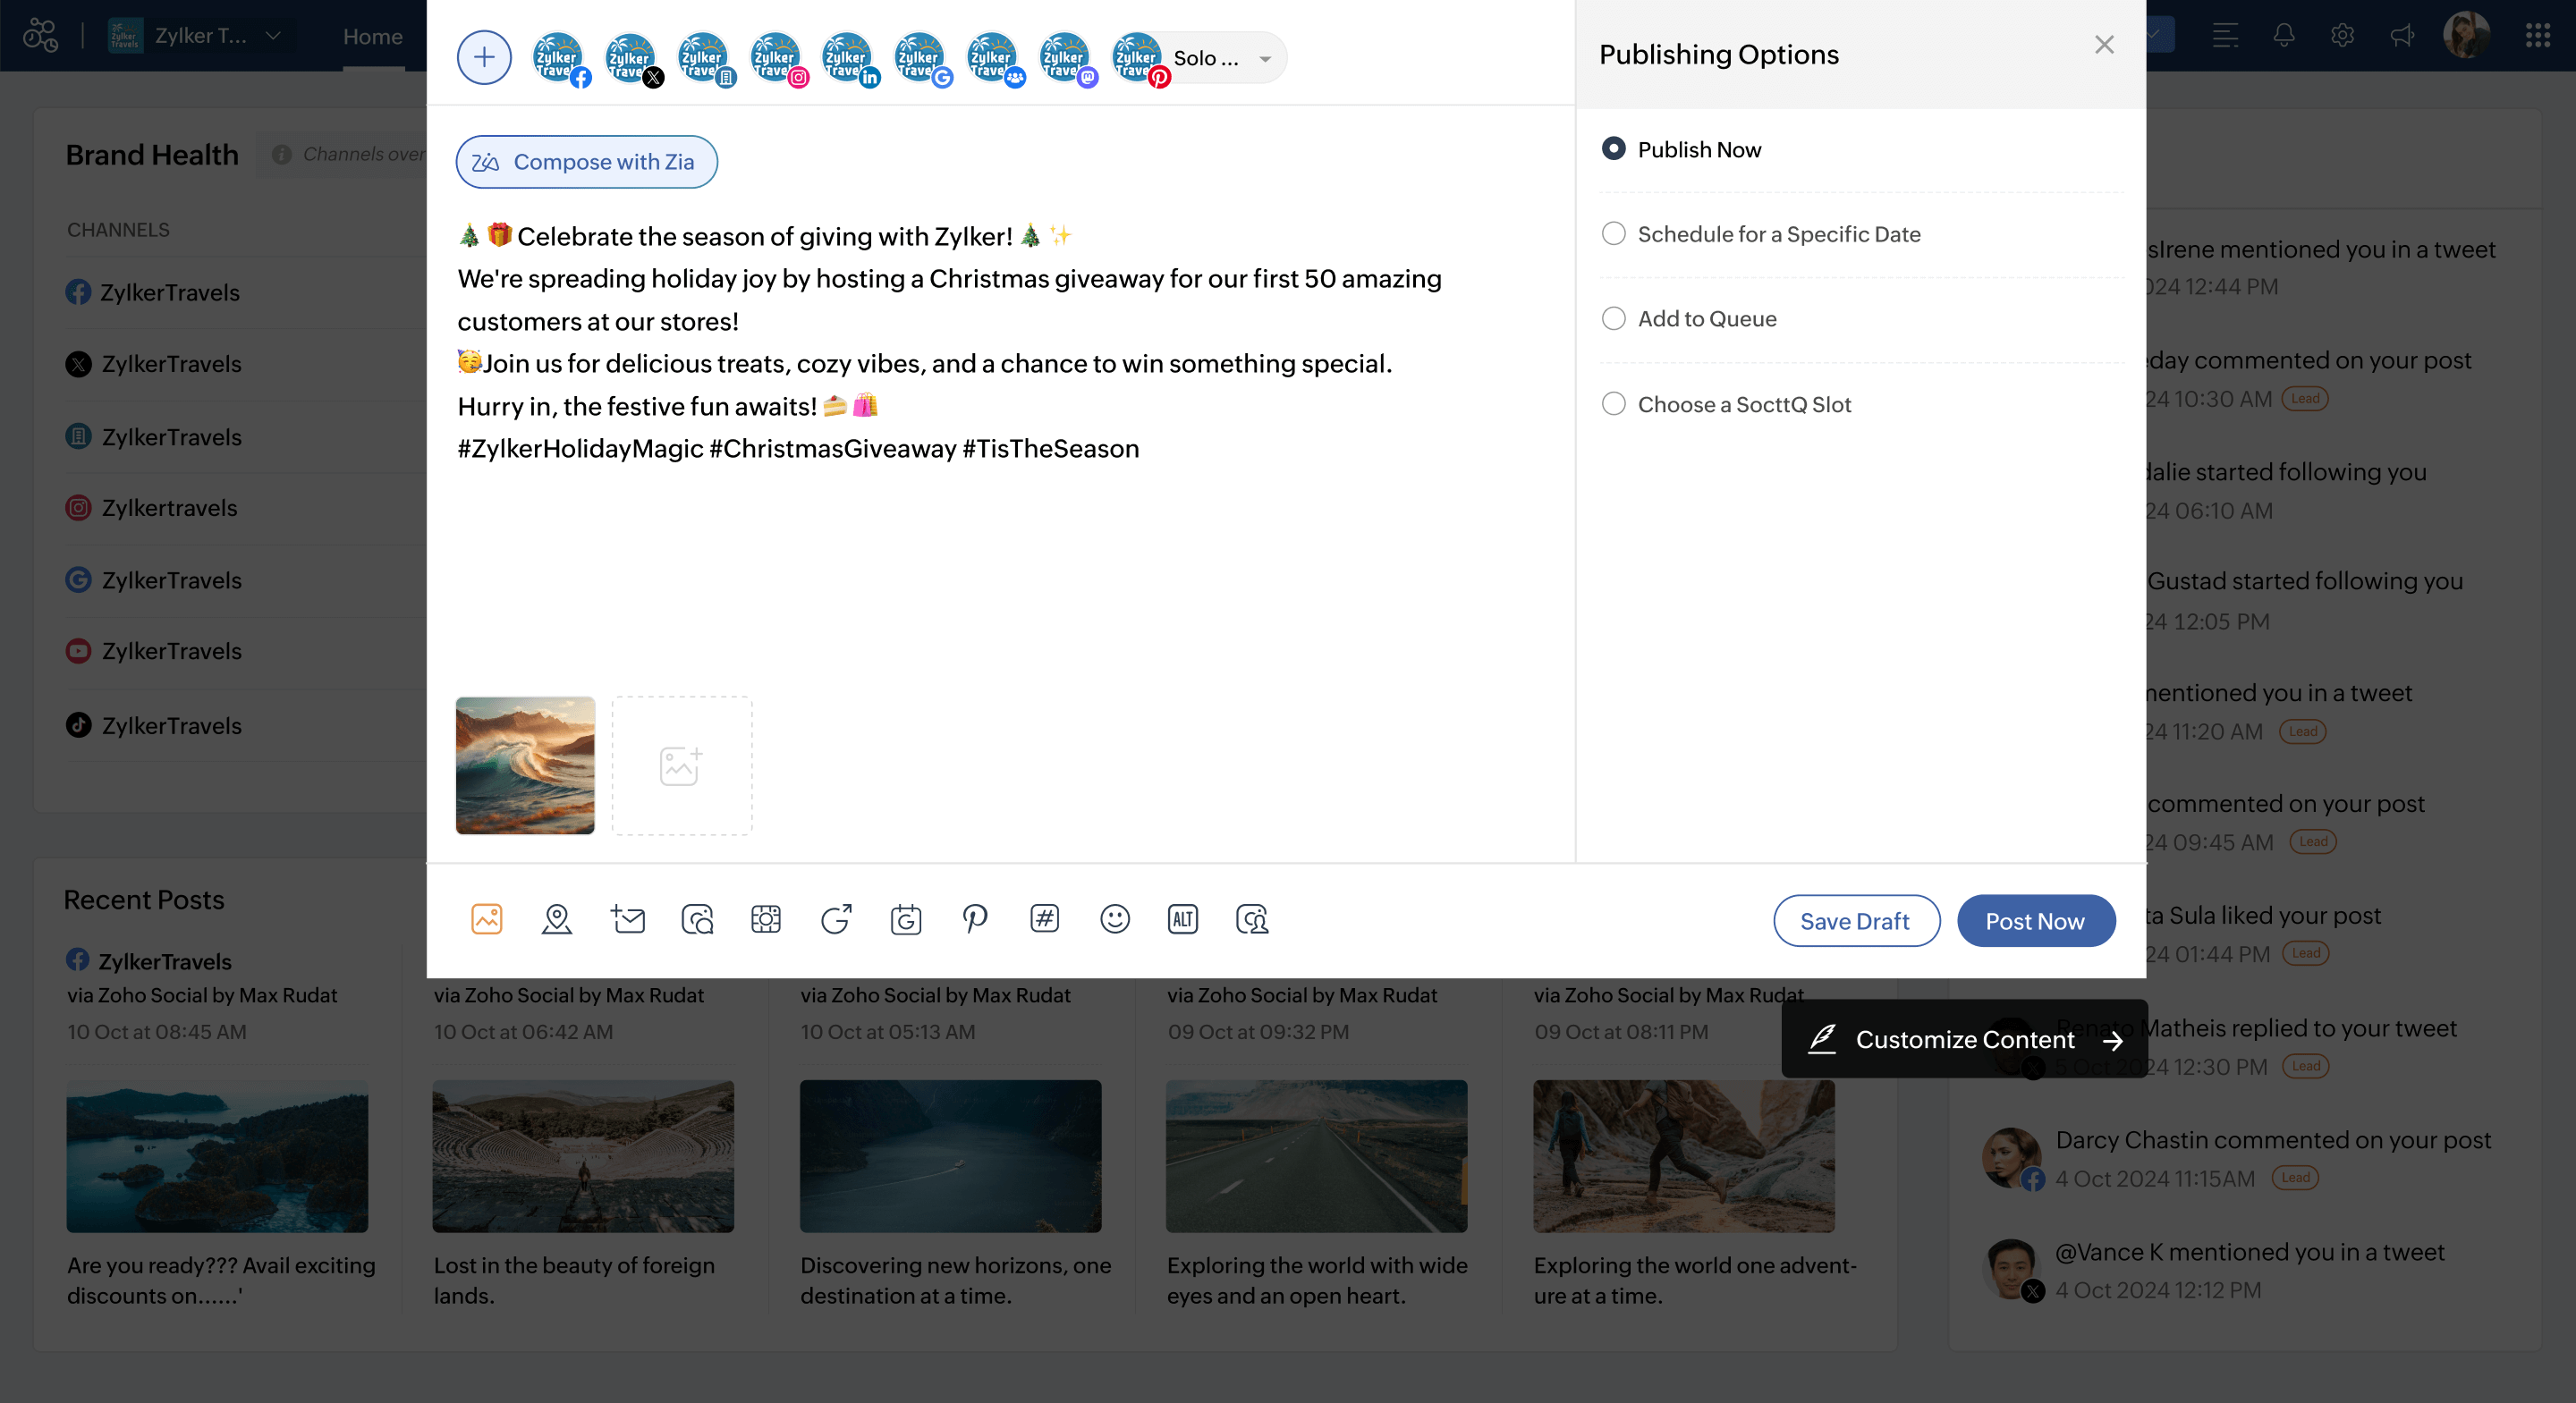Image resolution: width=2576 pixels, height=1403 pixels.
Task: Expand the Solo channels dropdown
Action: (x=1266, y=57)
